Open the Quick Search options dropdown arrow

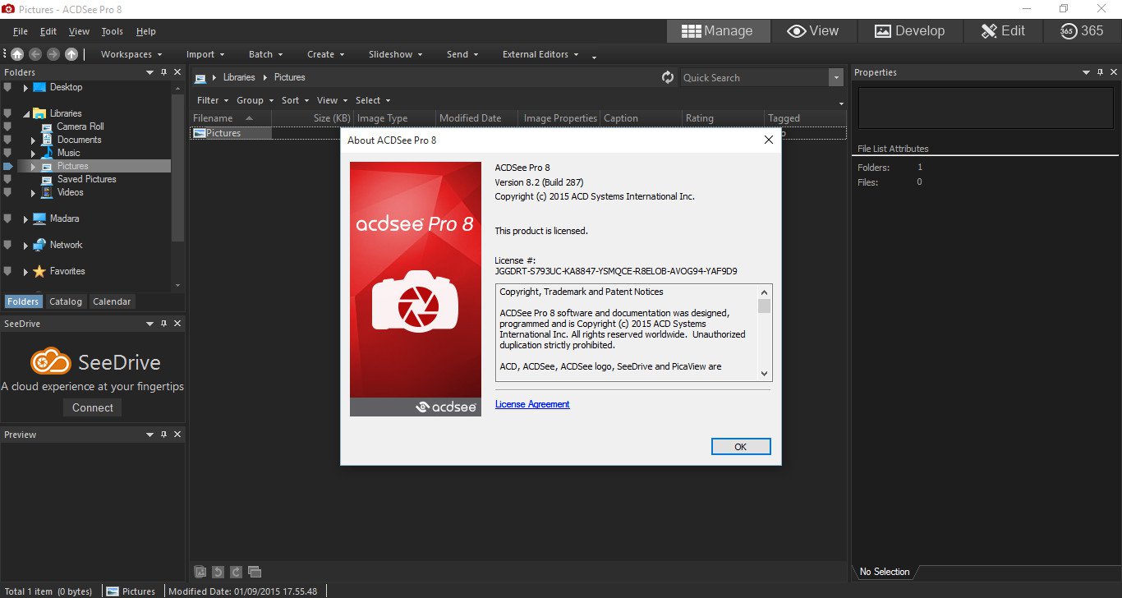tap(836, 77)
